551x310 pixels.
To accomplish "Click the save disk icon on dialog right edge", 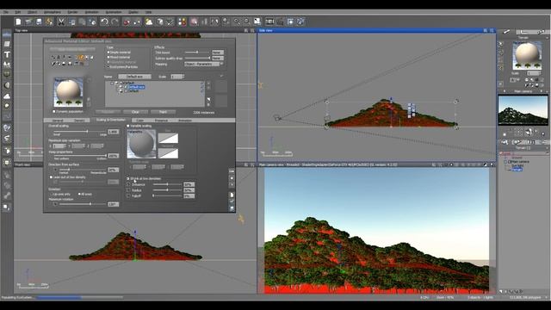I will [232, 208].
